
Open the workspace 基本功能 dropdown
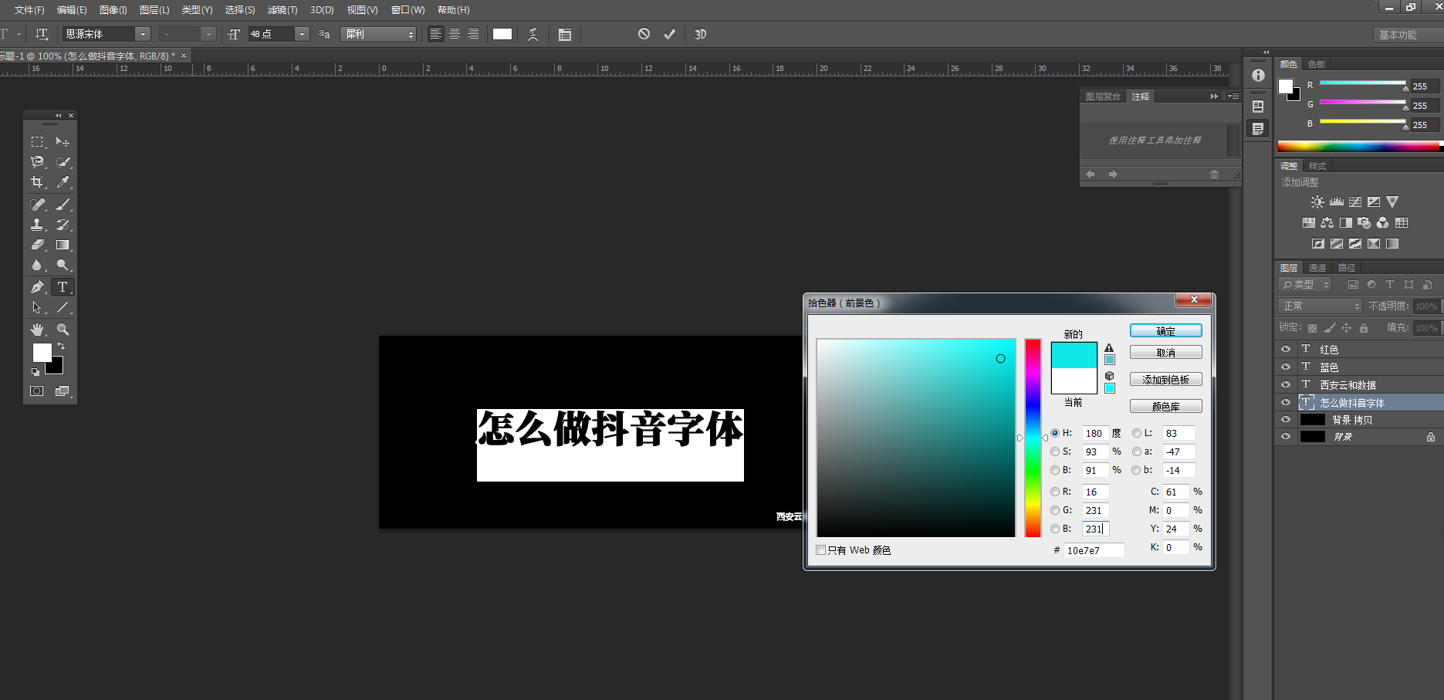[x=1408, y=35]
